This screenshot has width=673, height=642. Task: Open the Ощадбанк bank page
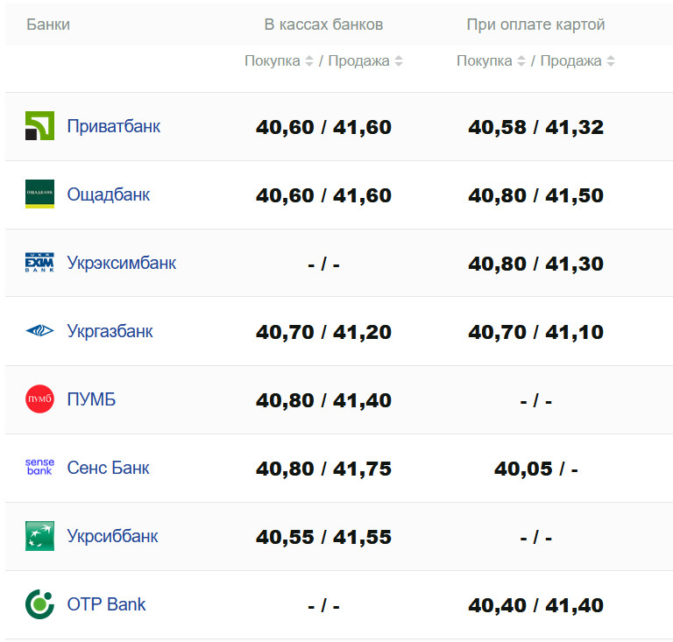click(x=109, y=194)
